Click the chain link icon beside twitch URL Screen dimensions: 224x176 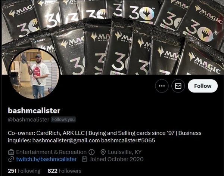pyautogui.click(x=11, y=159)
